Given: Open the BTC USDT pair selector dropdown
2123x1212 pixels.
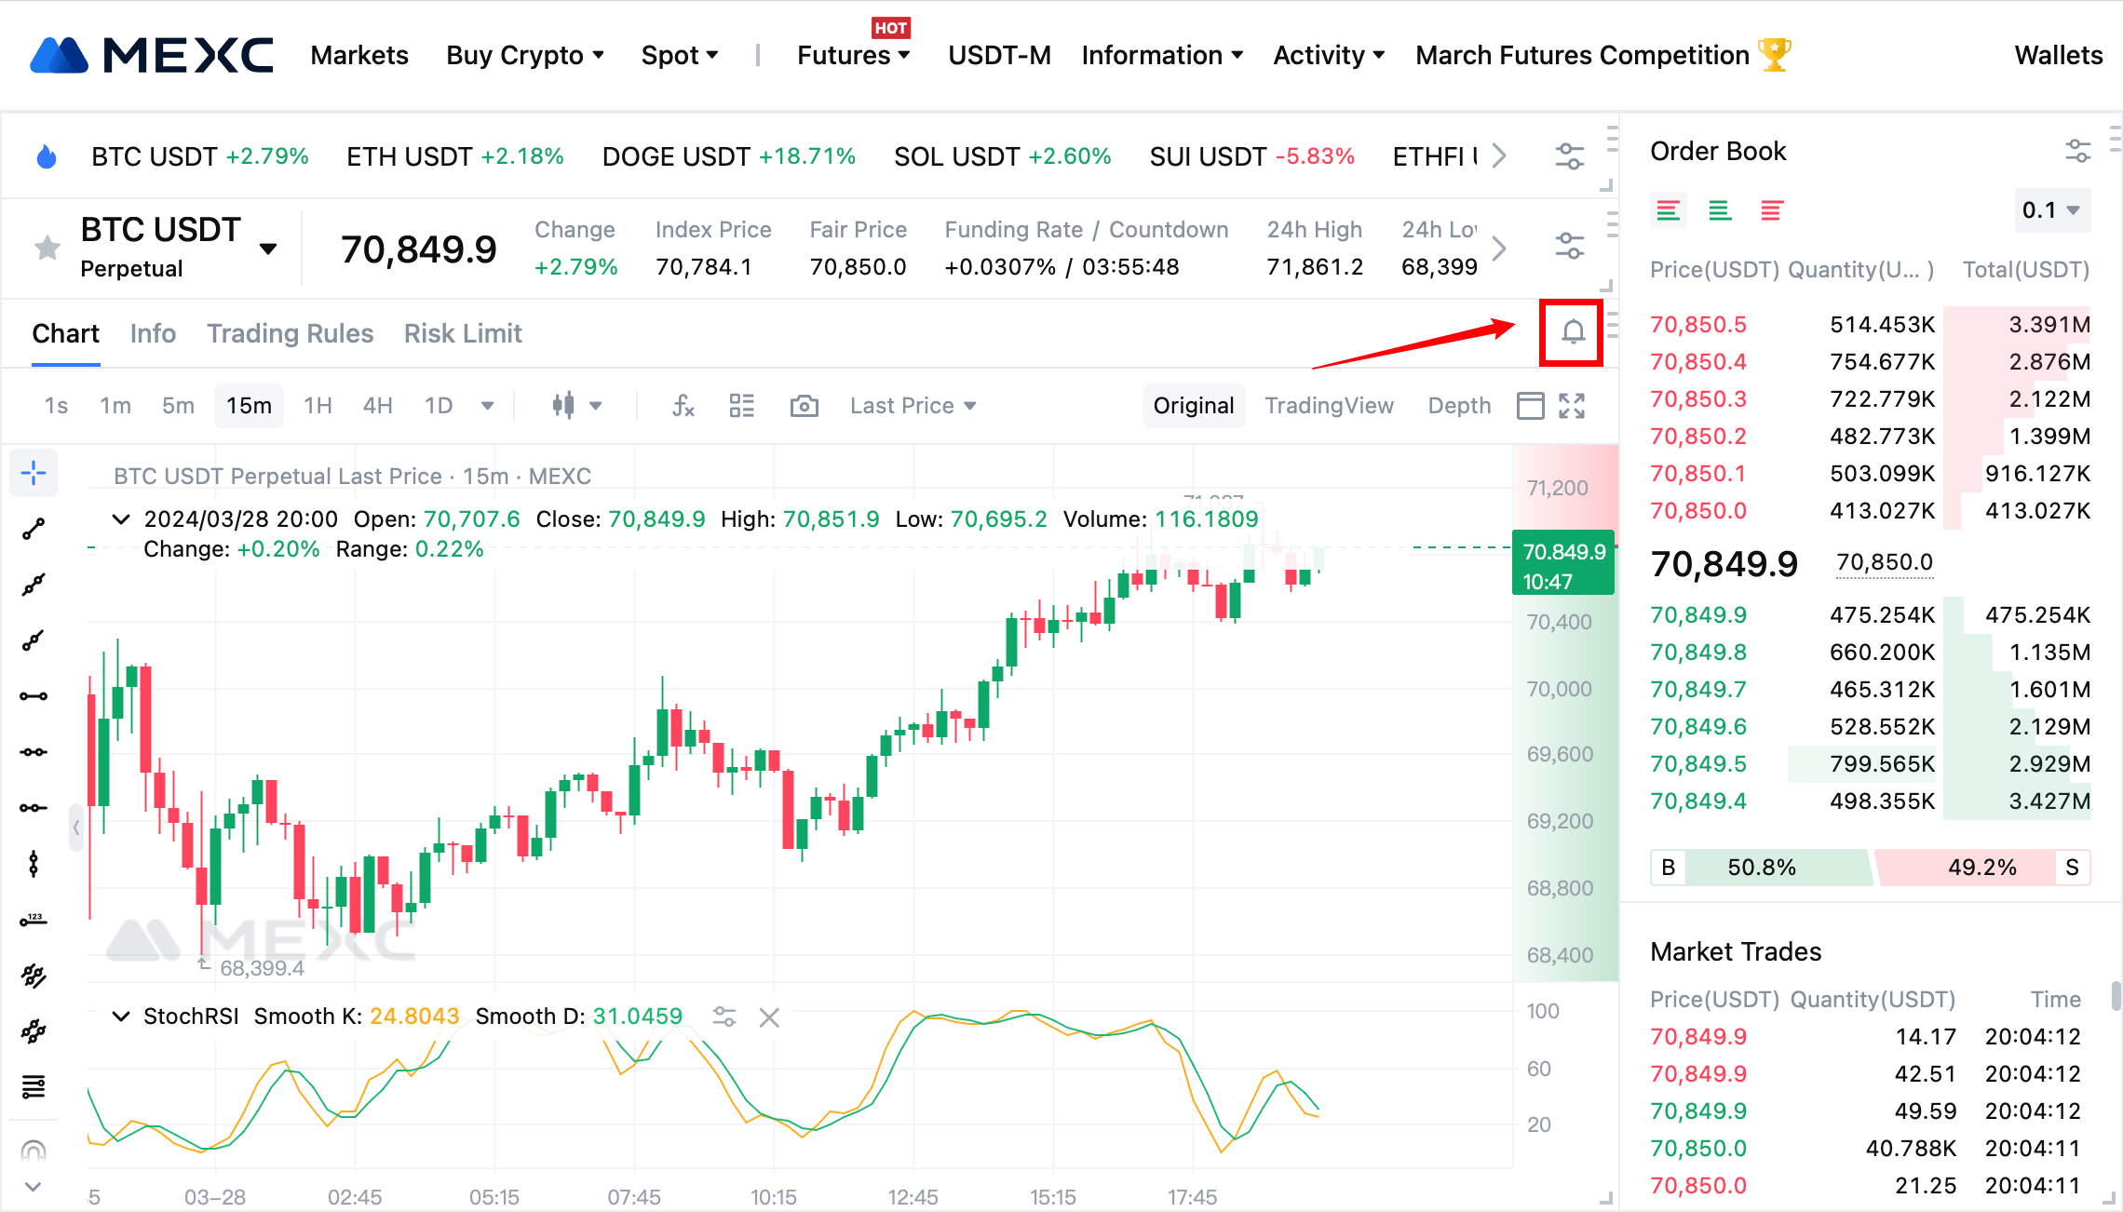Looking at the screenshot, I should point(268,249).
